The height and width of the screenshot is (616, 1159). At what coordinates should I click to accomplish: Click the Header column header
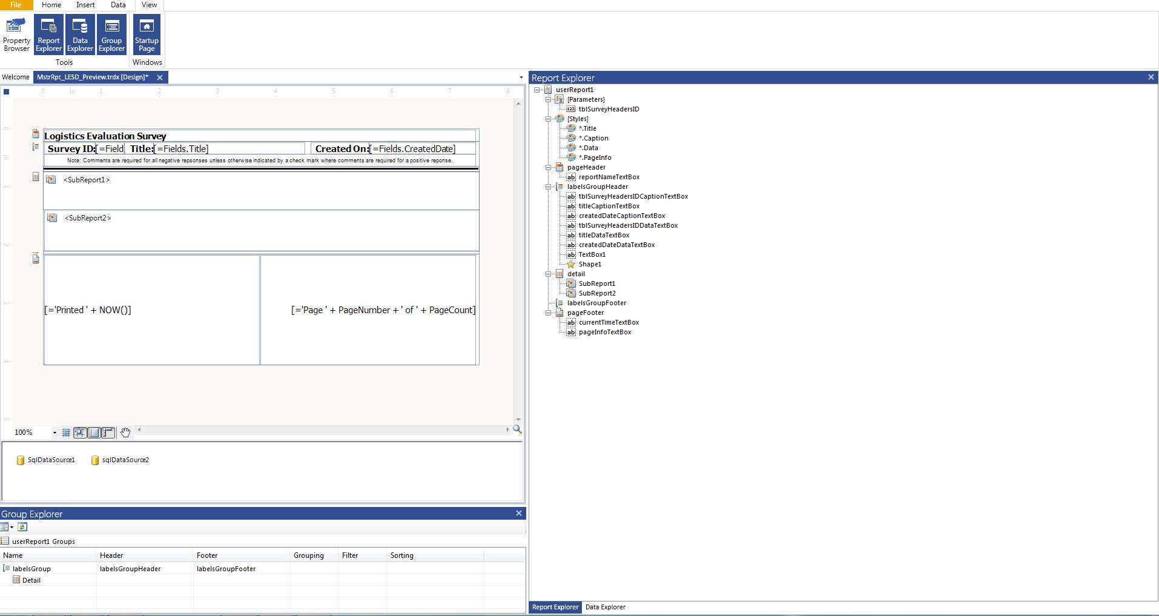(x=145, y=555)
